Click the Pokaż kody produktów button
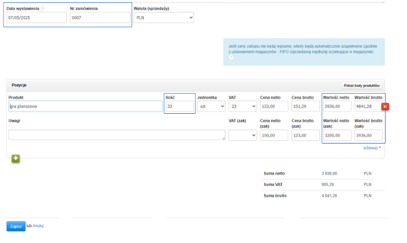 tap(361, 85)
